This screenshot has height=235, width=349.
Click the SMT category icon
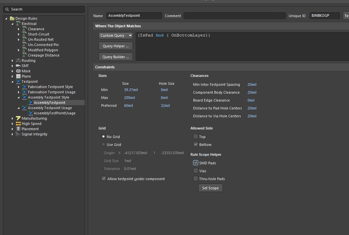tap(18, 66)
